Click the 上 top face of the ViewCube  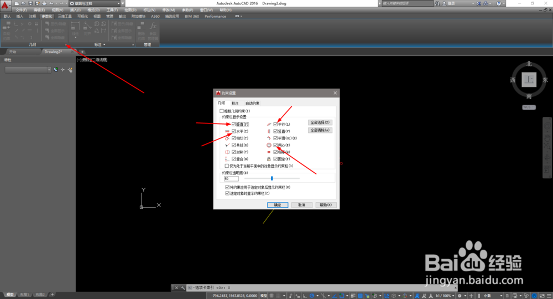[x=529, y=80]
